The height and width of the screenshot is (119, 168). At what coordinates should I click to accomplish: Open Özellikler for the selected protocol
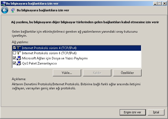[x=127, y=73]
